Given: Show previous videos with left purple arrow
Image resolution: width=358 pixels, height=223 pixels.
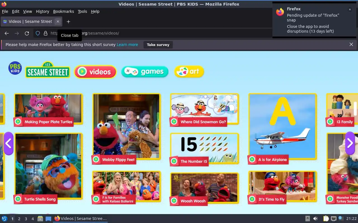Looking at the screenshot, I should (8, 143).
